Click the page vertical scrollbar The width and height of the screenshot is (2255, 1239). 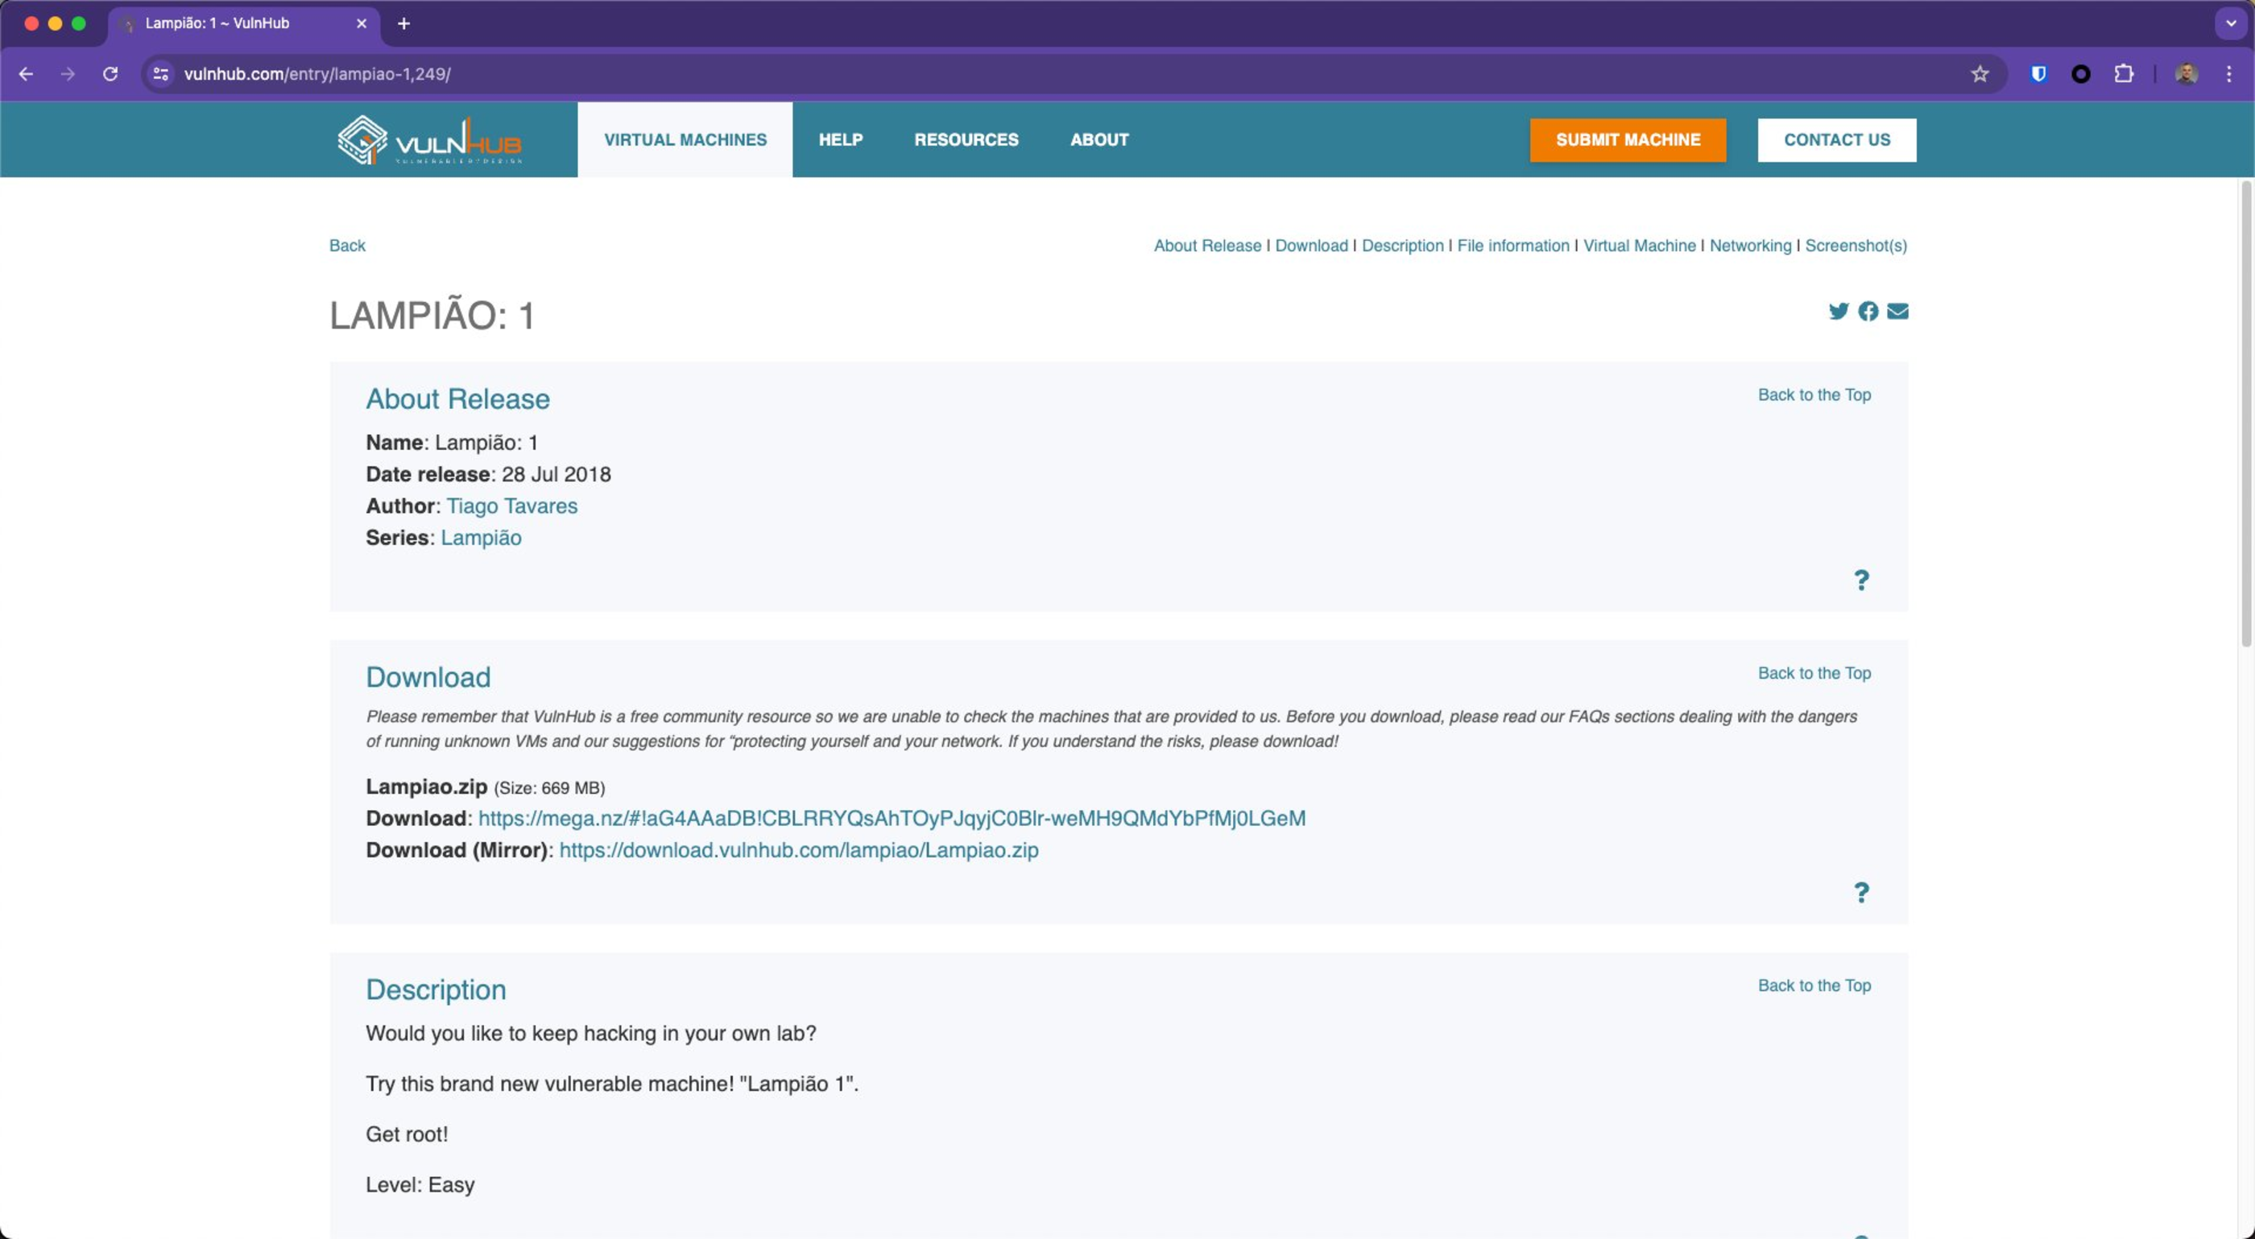[2246, 414]
